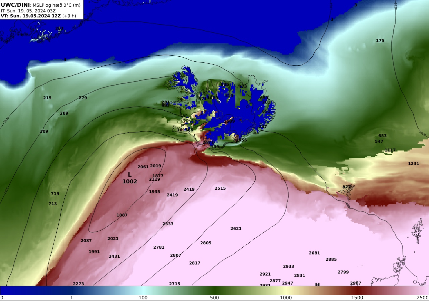Click the height value 2885
Screen dimensions: 429x301
pos(331,259)
